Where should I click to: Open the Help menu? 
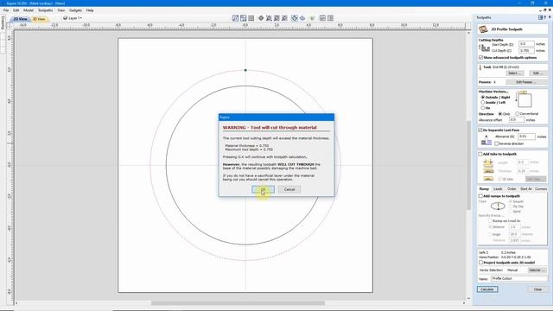pos(90,10)
